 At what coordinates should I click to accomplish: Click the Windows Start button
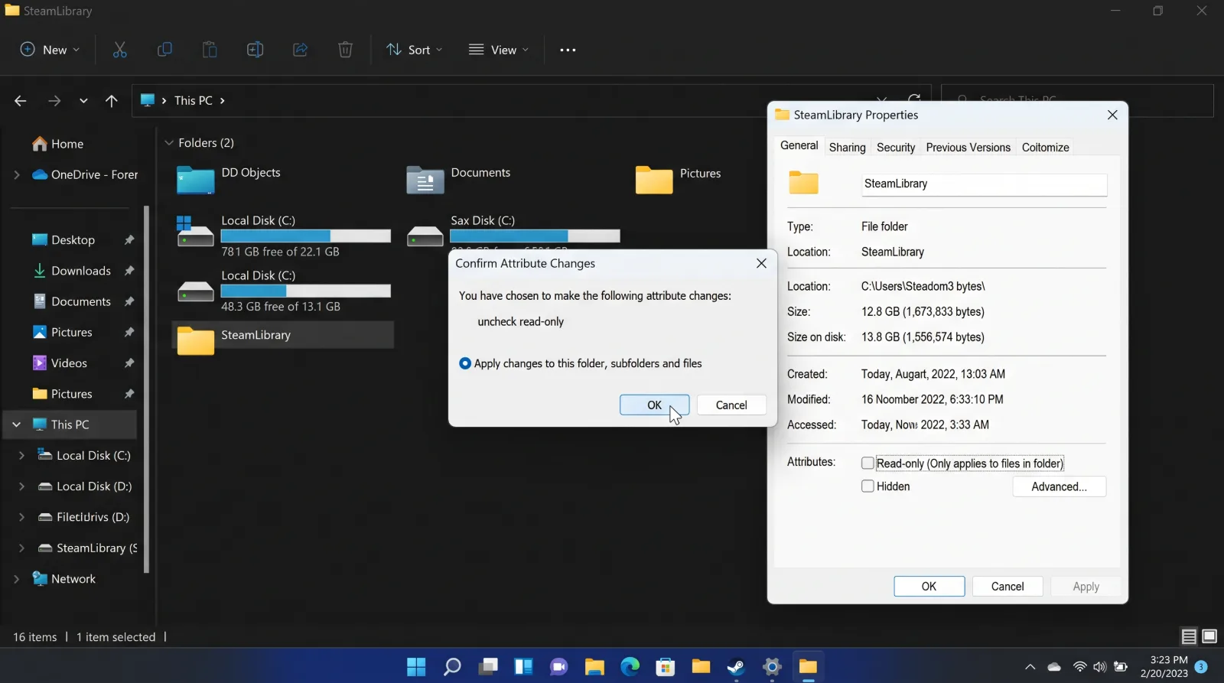[x=416, y=667]
